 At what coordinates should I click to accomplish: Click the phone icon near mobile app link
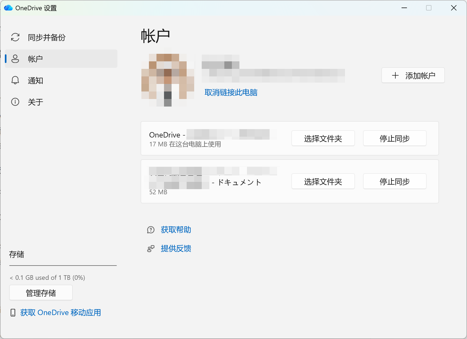13,313
